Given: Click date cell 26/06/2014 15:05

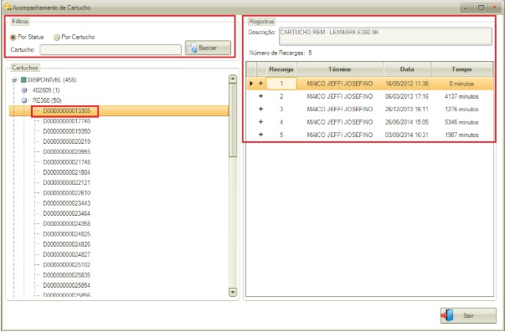Looking at the screenshot, I should click(x=407, y=122).
